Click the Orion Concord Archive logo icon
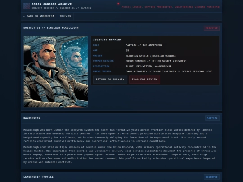 (x=27, y=6)
